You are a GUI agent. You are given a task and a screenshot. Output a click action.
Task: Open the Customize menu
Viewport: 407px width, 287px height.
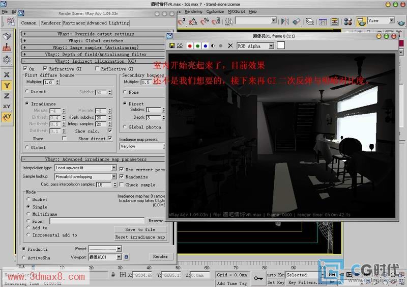coord(215,11)
